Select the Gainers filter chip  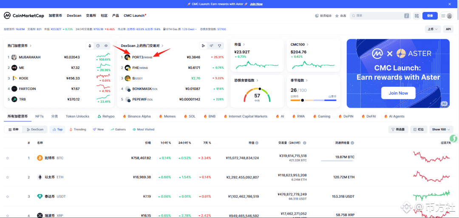coord(118,129)
